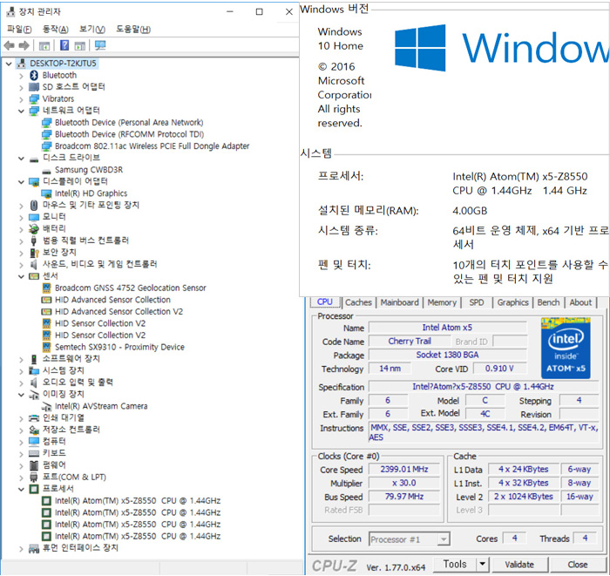Select the Bluetooth category icon
Viewport: 610px width, 576px height.
[34, 75]
